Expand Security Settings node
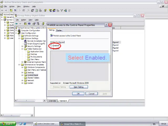 click(22, 46)
